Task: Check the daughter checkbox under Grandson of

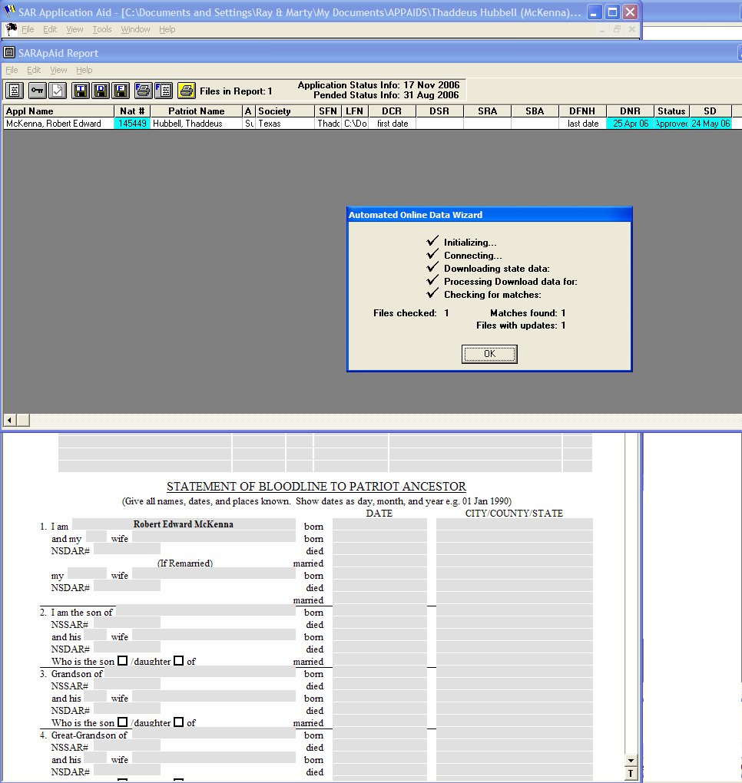Action: click(x=177, y=721)
